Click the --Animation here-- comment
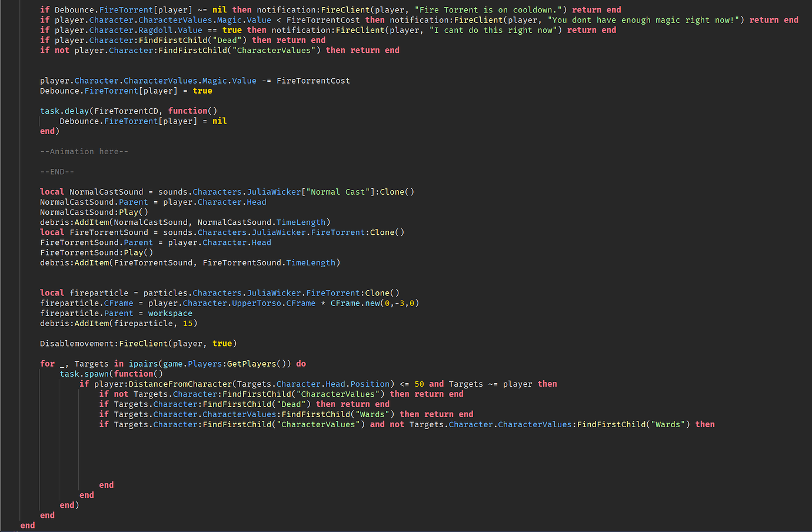 pyautogui.click(x=84, y=151)
